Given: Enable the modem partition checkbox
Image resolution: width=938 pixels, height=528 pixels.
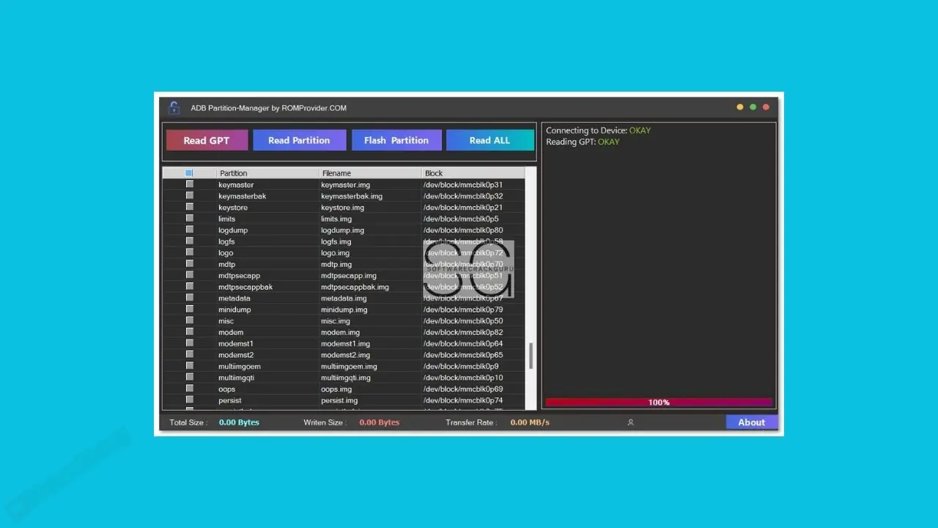Looking at the screenshot, I should [189, 332].
